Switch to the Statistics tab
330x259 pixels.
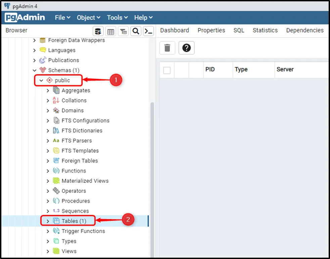(265, 30)
